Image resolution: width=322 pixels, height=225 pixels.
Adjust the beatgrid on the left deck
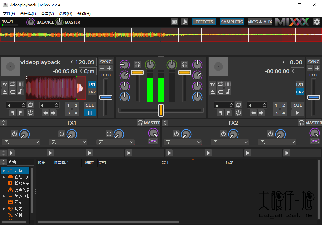20,84
